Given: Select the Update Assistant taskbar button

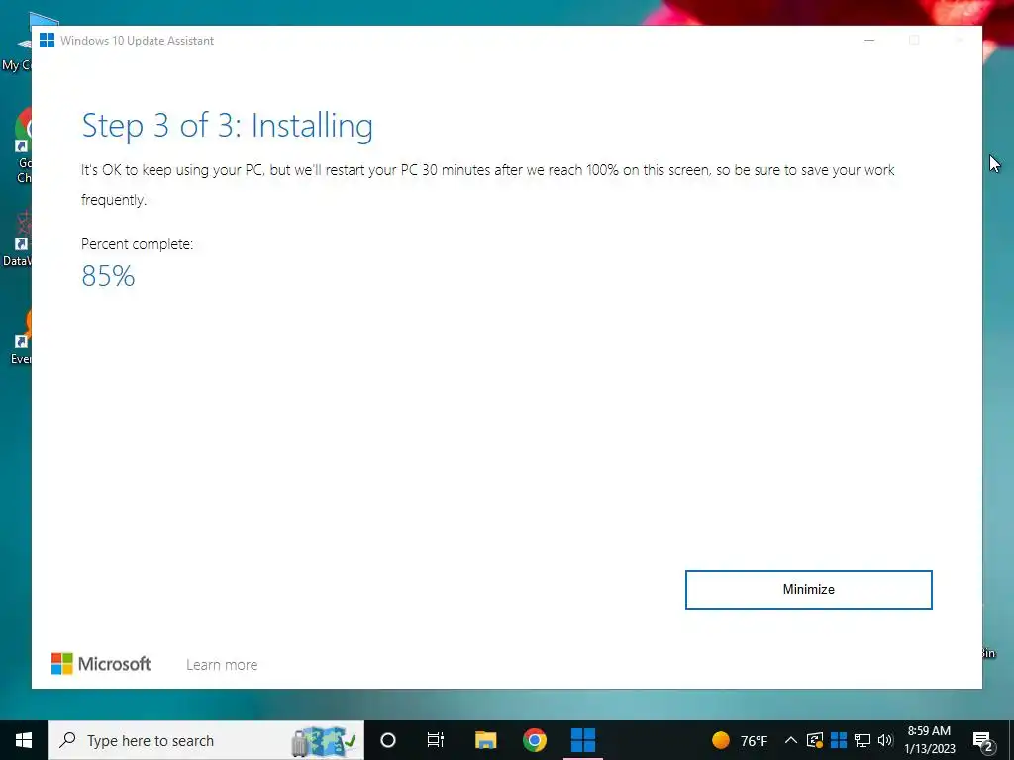Looking at the screenshot, I should (583, 740).
